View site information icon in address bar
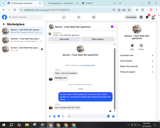Screen dimensions: 160x128 pyautogui.click(x=21, y=10)
